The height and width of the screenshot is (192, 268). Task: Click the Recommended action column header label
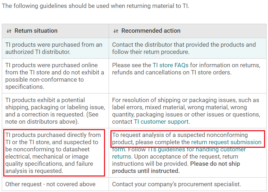tap(151, 31)
